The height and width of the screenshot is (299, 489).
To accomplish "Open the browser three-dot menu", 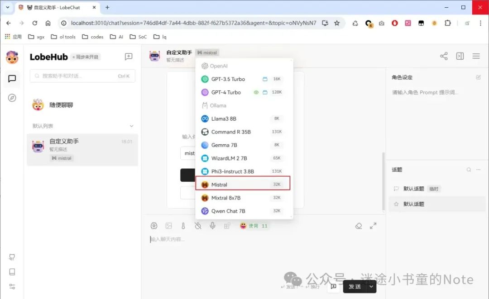I will [x=480, y=23].
